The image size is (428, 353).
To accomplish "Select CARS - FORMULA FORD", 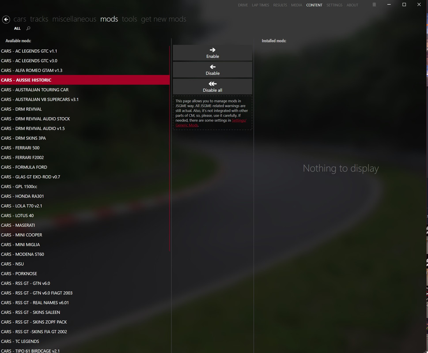I will point(85,167).
